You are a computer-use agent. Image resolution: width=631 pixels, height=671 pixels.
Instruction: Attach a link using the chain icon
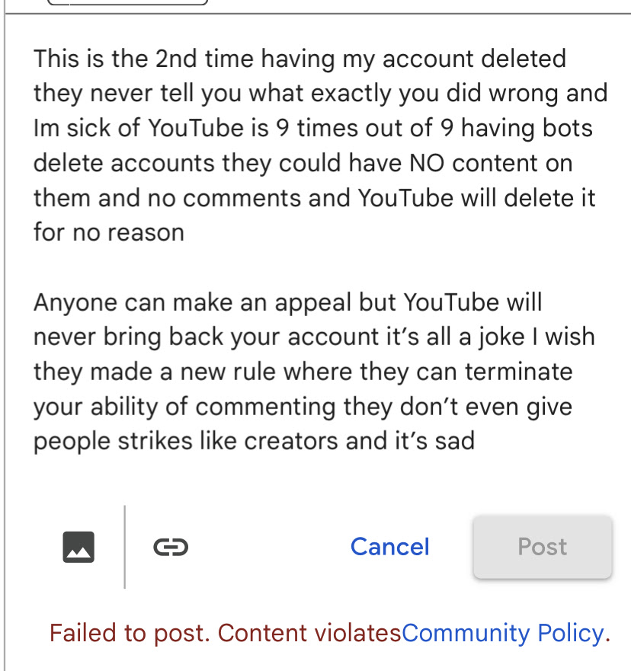(x=171, y=546)
